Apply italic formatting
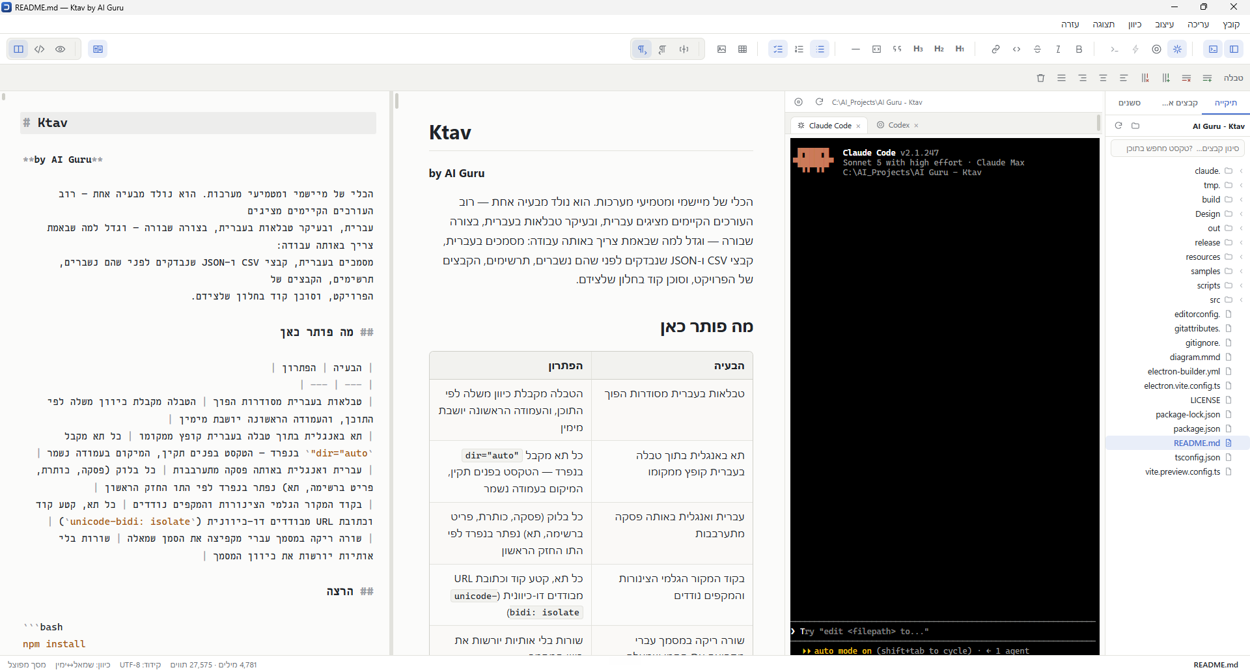Screen dimensions: 1250x672 (x=1058, y=49)
